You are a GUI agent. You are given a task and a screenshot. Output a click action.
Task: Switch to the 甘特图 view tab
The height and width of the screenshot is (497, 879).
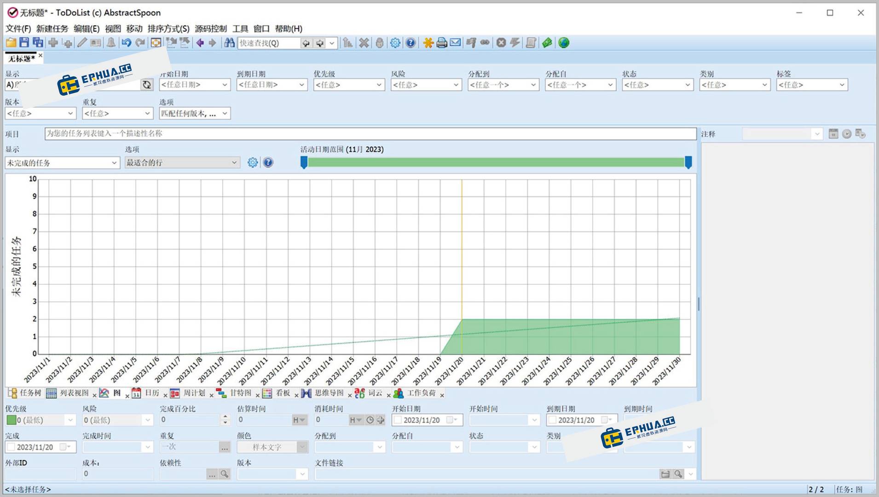pyautogui.click(x=240, y=393)
